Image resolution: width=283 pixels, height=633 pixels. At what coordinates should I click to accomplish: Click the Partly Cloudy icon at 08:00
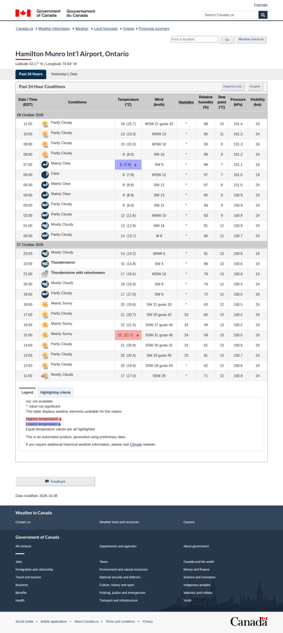(x=45, y=154)
